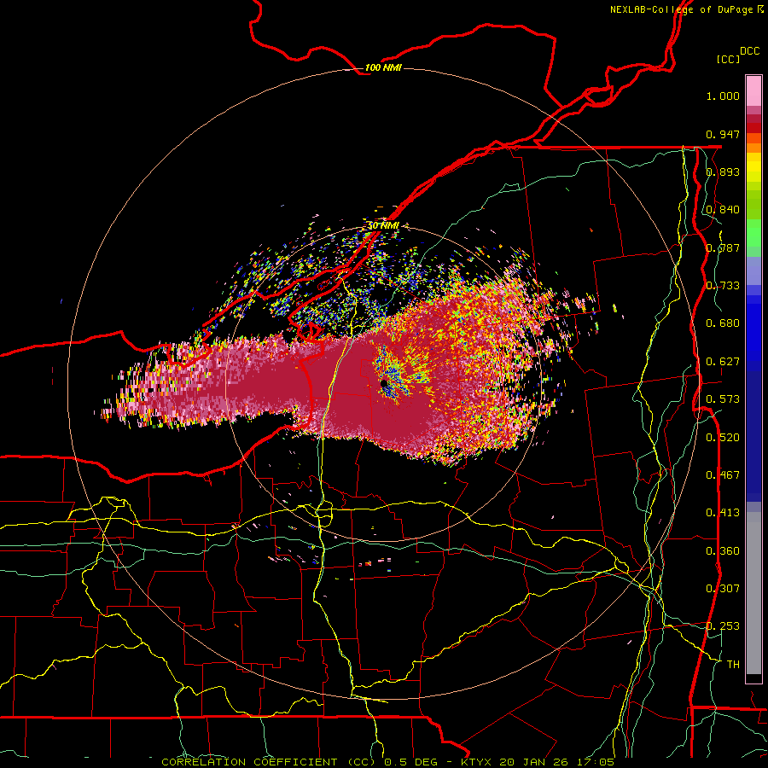Pick the light pink swatch at scale top
This screenshot has width=768, height=768.
[x=753, y=90]
